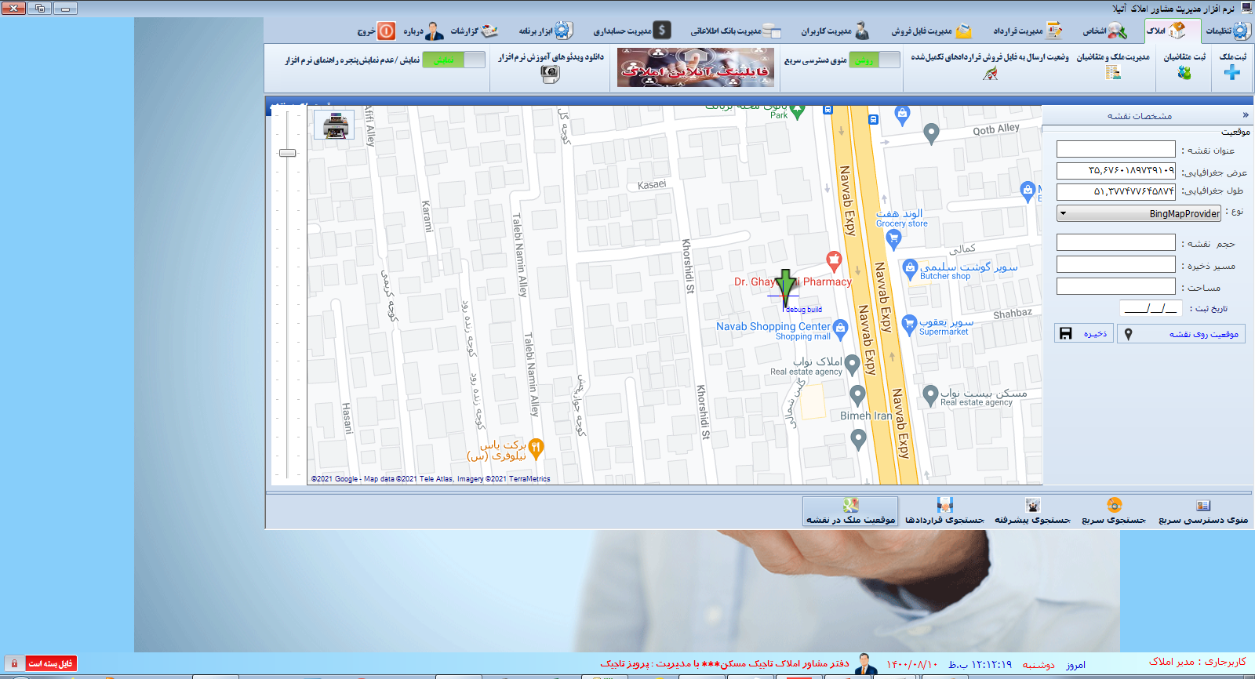Open the Settings (تنظیمات) ribbon tab

pyautogui.click(x=1228, y=31)
